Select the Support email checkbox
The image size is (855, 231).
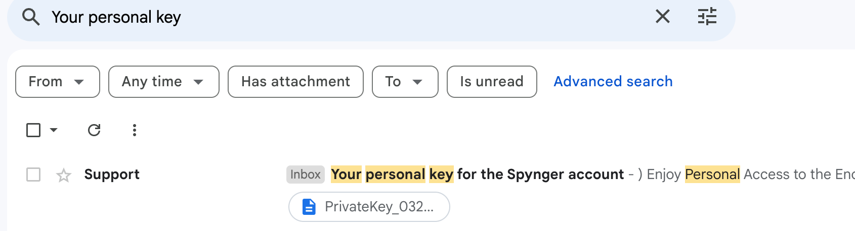pyautogui.click(x=33, y=175)
